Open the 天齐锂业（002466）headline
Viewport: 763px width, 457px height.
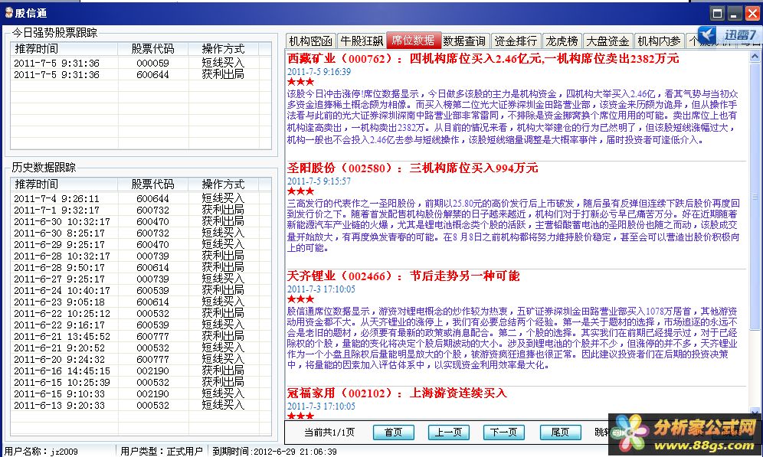tap(404, 276)
